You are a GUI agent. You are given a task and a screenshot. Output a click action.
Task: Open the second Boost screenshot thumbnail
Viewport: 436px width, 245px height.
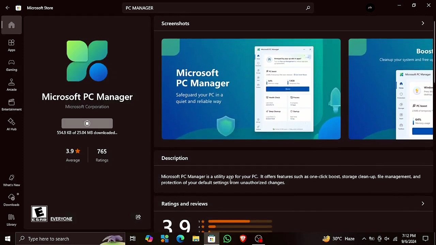[391, 89]
